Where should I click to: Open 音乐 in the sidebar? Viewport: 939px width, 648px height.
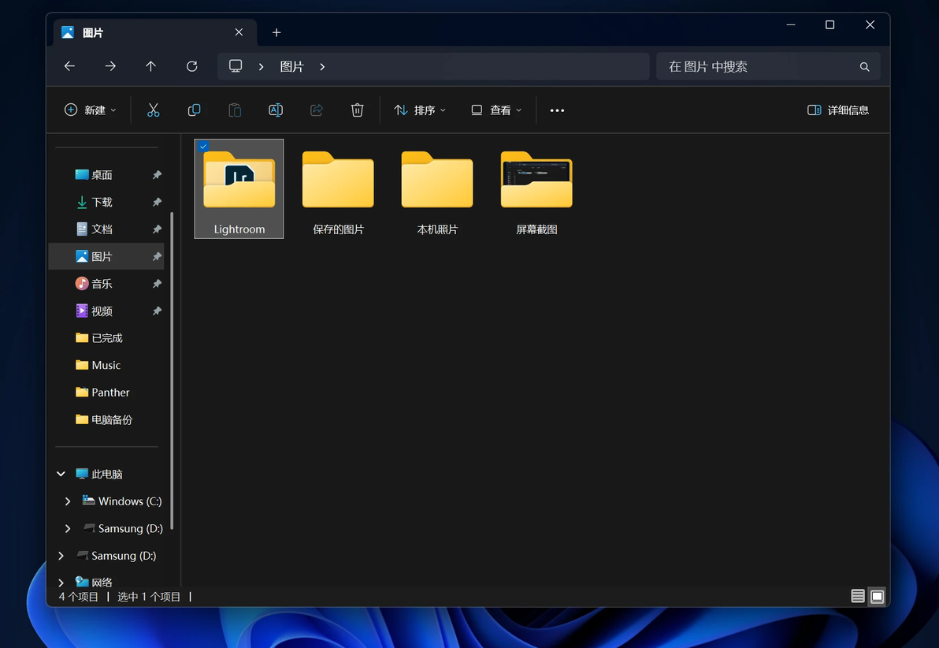(102, 284)
